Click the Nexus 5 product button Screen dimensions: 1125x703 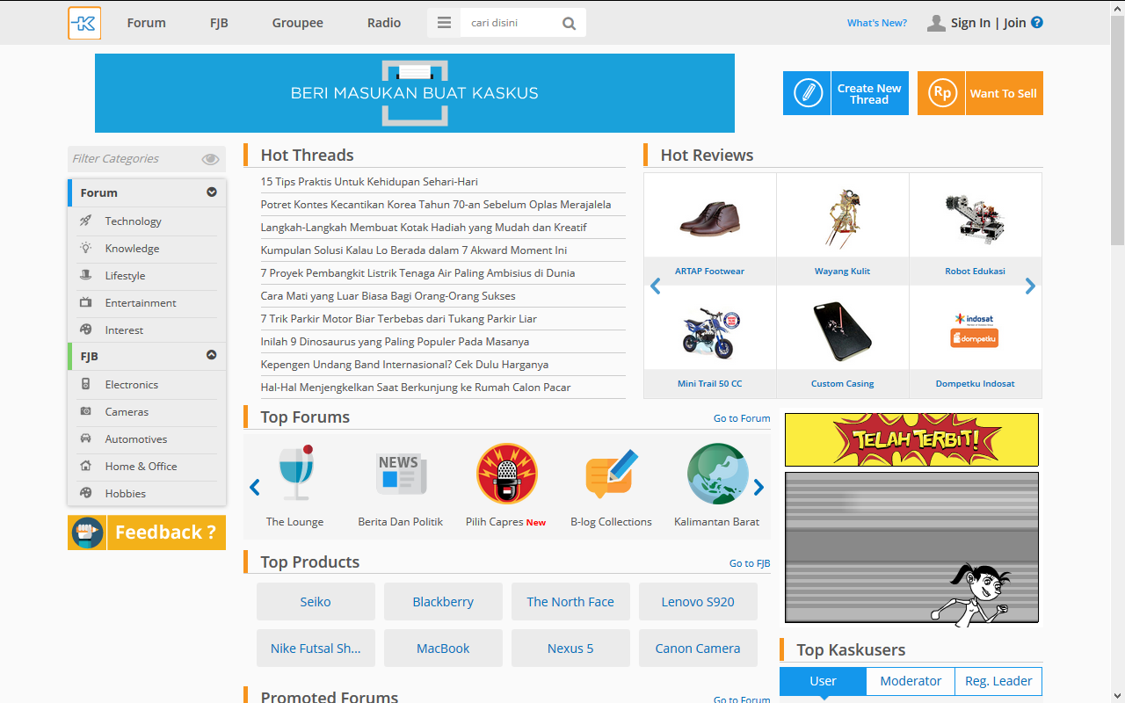(x=570, y=649)
